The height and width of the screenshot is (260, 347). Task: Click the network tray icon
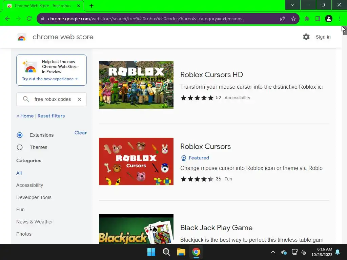[x=294, y=252]
